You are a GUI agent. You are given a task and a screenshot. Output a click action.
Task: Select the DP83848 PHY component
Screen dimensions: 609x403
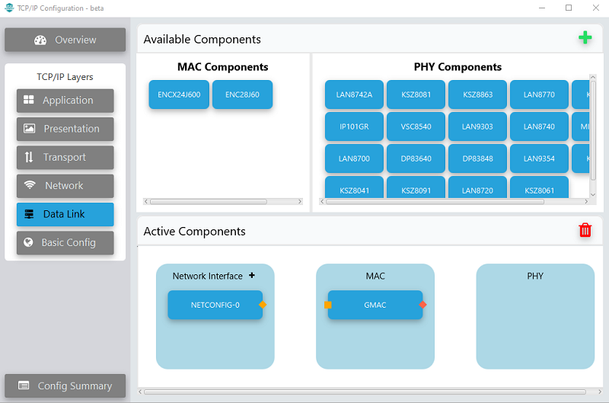tap(478, 158)
